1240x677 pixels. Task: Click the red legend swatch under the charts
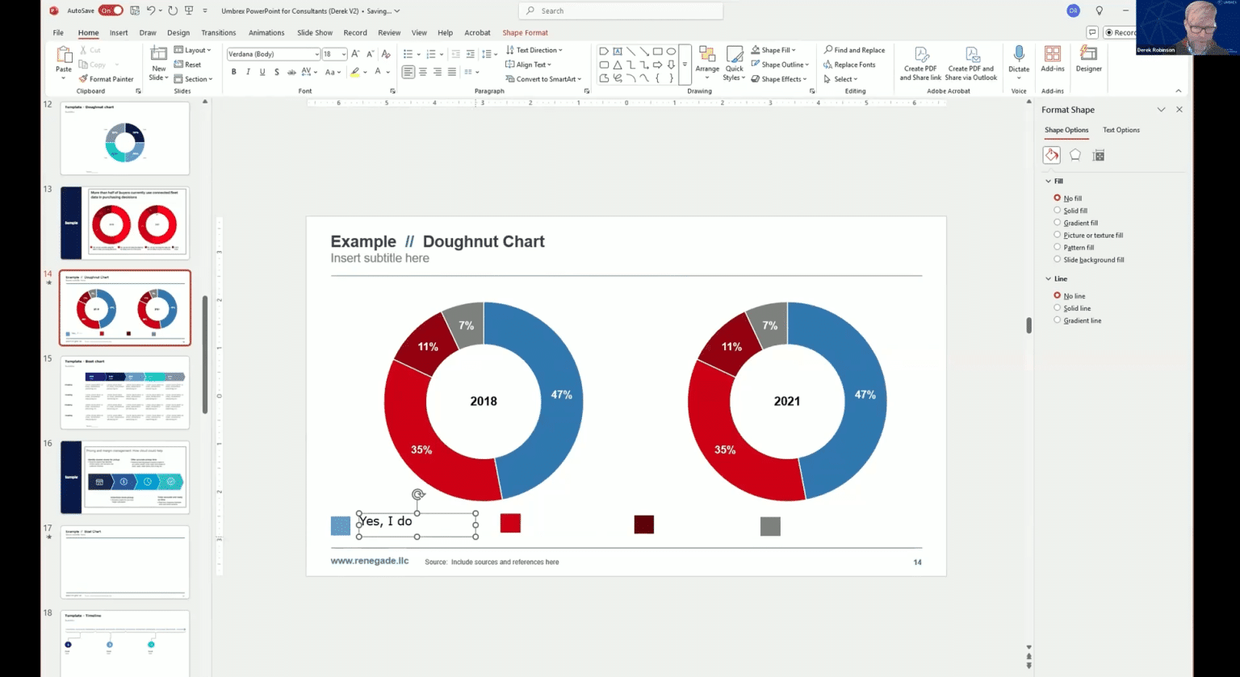point(510,523)
